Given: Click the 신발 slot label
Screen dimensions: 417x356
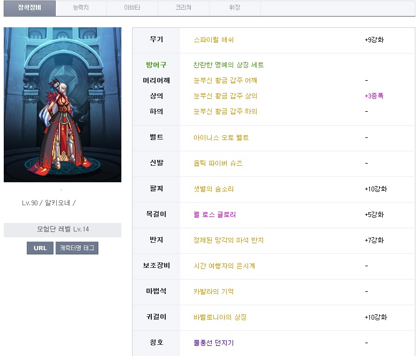Looking at the screenshot, I should pos(156,162).
